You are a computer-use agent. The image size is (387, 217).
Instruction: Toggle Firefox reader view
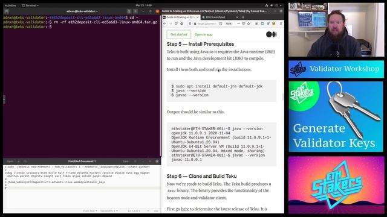tap(221, 24)
